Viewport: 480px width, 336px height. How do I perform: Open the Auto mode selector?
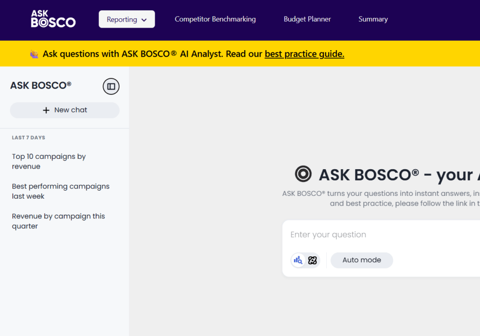(x=361, y=260)
